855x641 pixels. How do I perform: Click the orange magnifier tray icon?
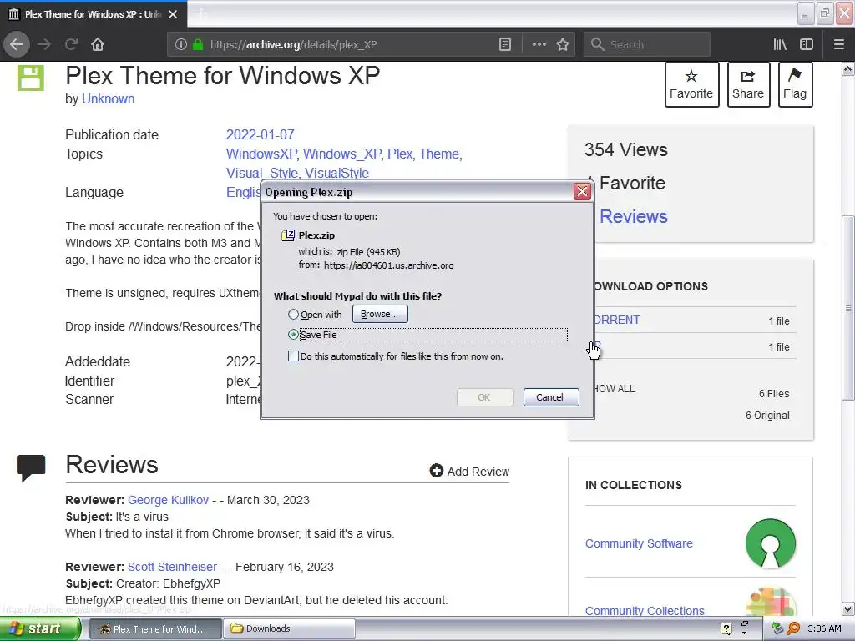[x=793, y=628]
